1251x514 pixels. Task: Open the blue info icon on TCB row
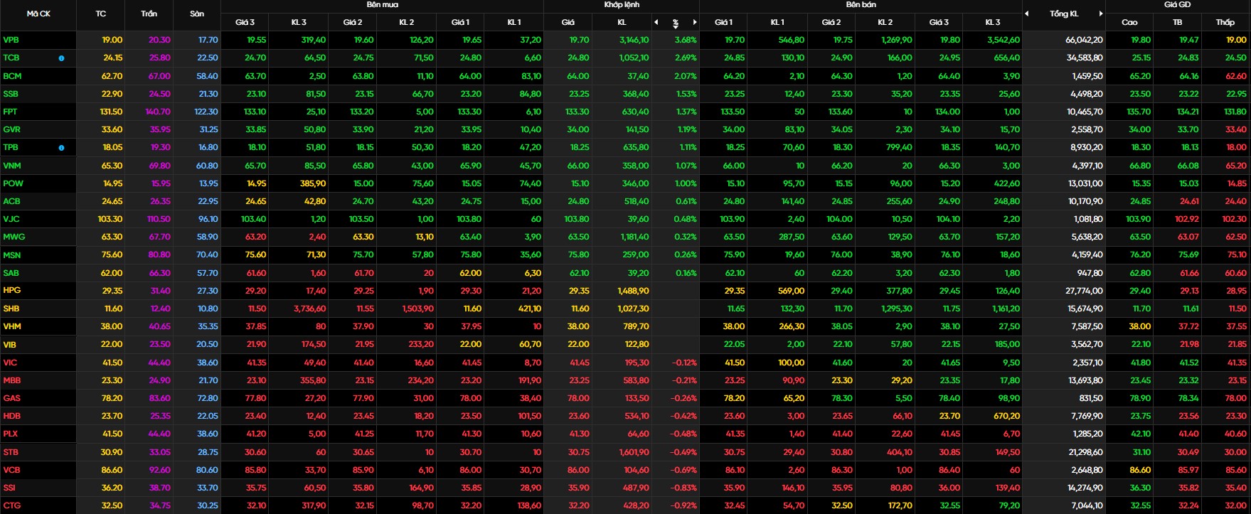(61, 58)
